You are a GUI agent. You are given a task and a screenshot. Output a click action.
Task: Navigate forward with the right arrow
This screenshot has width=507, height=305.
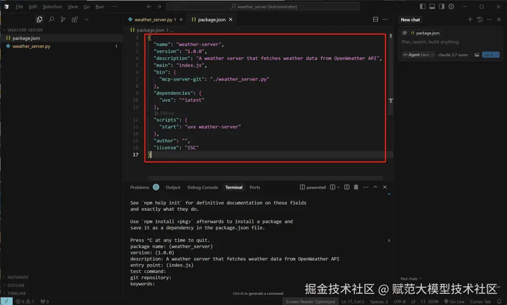pyautogui.click(x=159, y=7)
